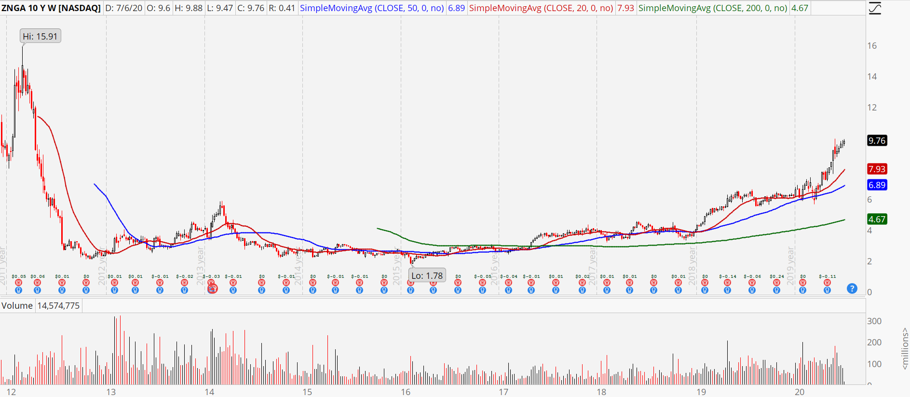Open the red phone icon under $0.06
This screenshot has width=910, height=397.
click(x=37, y=283)
